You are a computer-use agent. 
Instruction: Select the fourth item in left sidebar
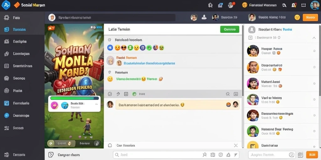point(22,54)
